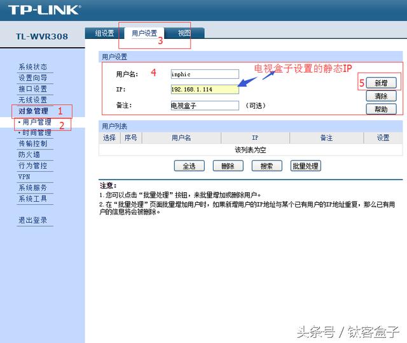The width and height of the screenshot is (407, 343).
Task: Focus the 用户名 input field
Action: coord(205,74)
